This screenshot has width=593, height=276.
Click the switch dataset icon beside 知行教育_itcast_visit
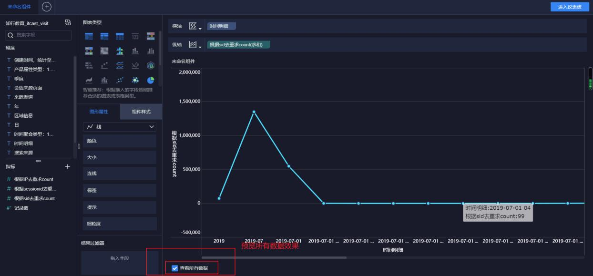68,22
